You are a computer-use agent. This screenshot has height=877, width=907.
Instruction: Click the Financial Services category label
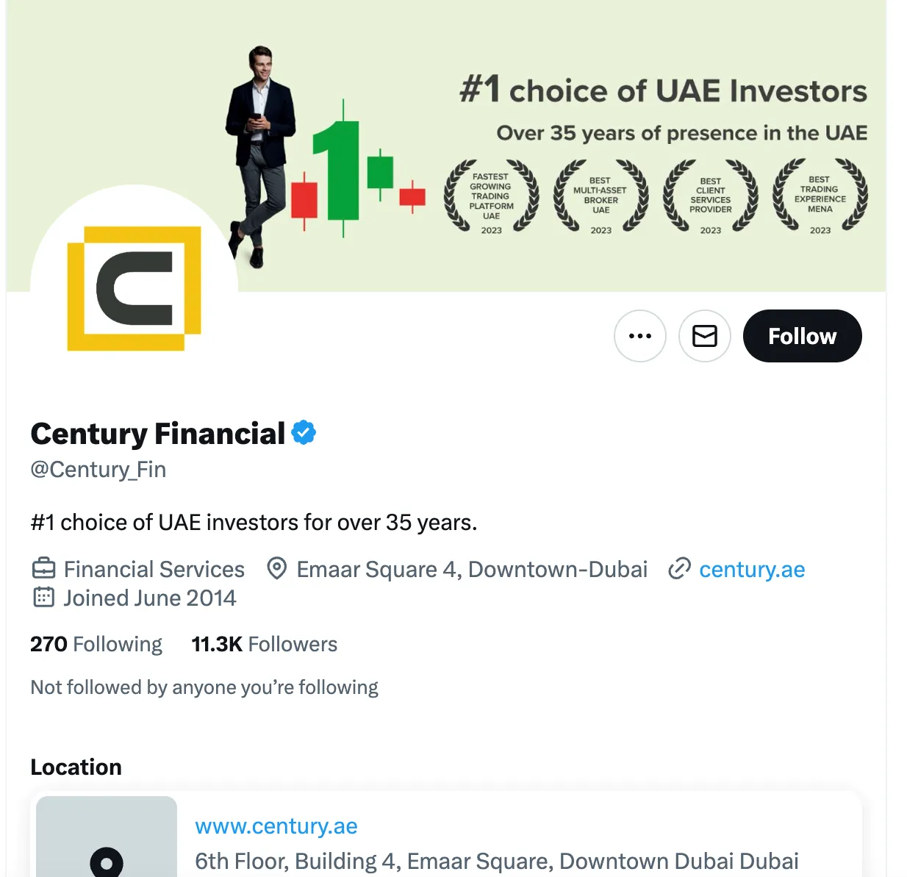154,569
